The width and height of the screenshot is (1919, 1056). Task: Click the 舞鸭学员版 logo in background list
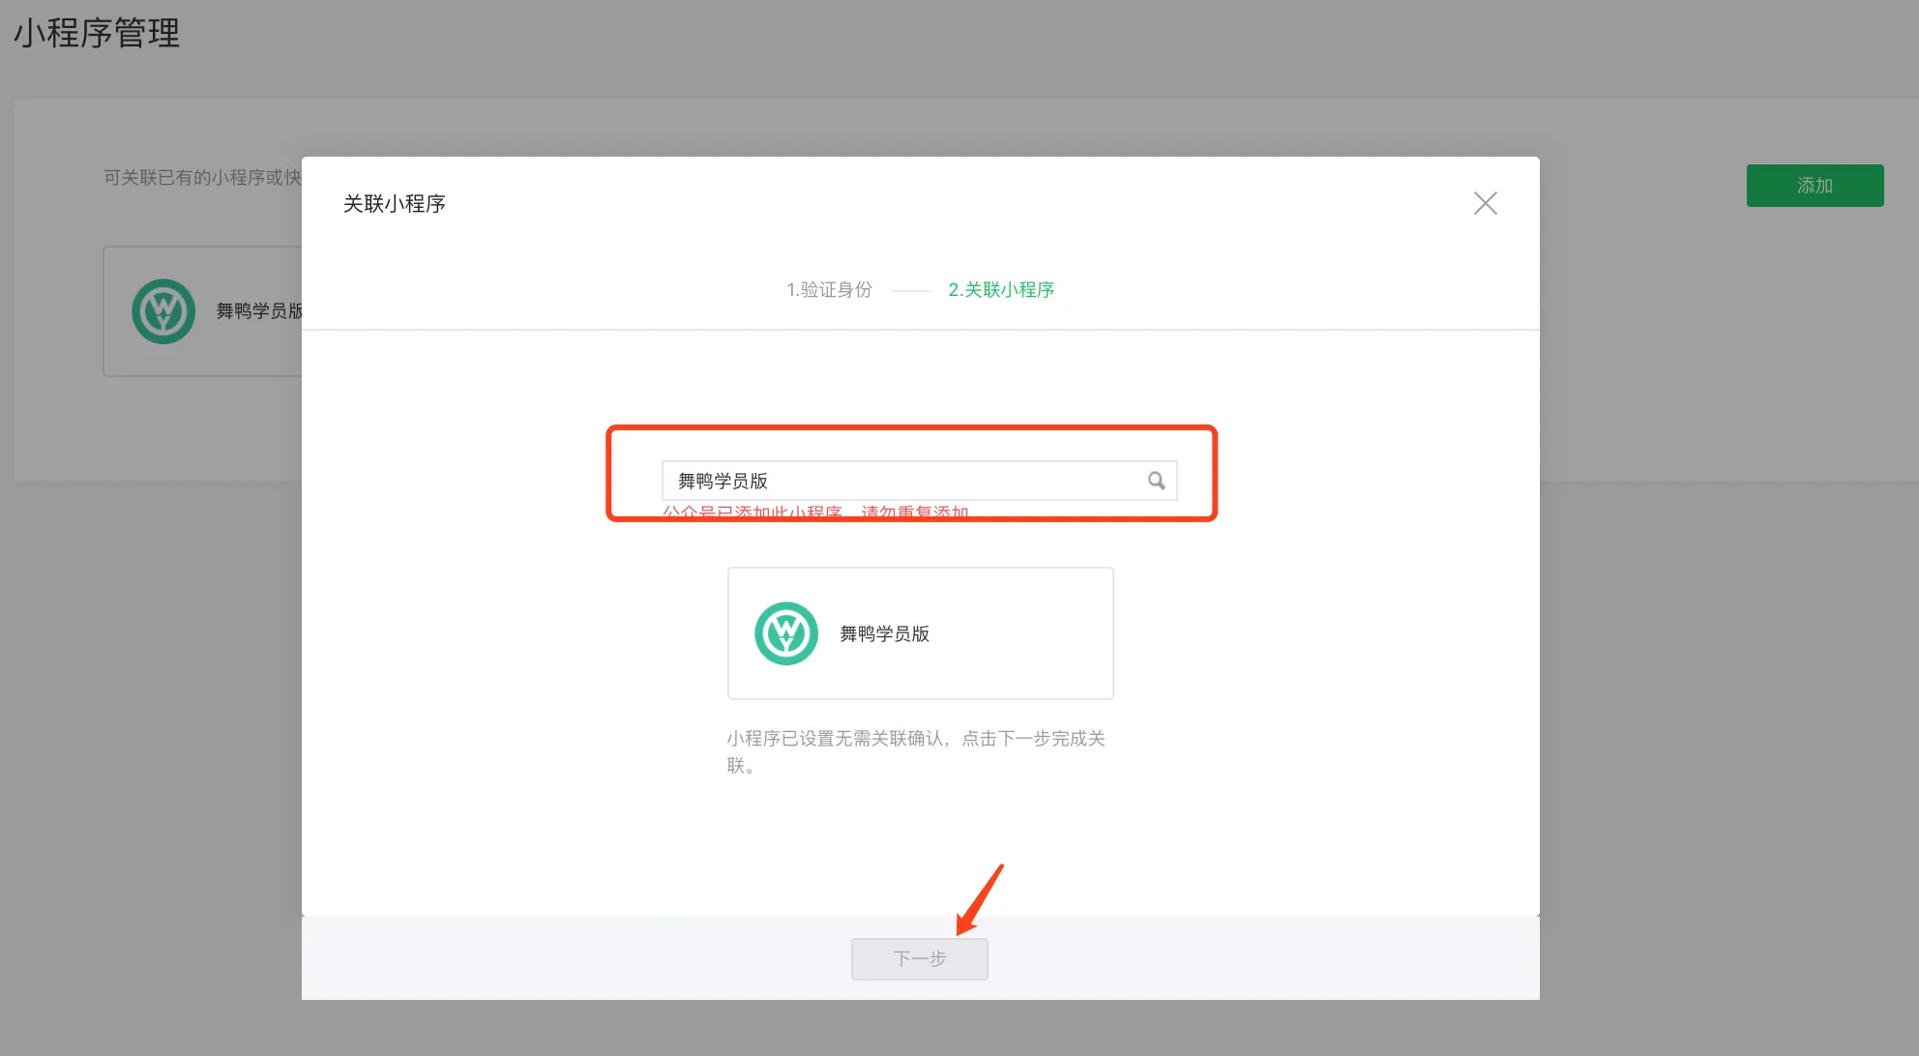163,311
